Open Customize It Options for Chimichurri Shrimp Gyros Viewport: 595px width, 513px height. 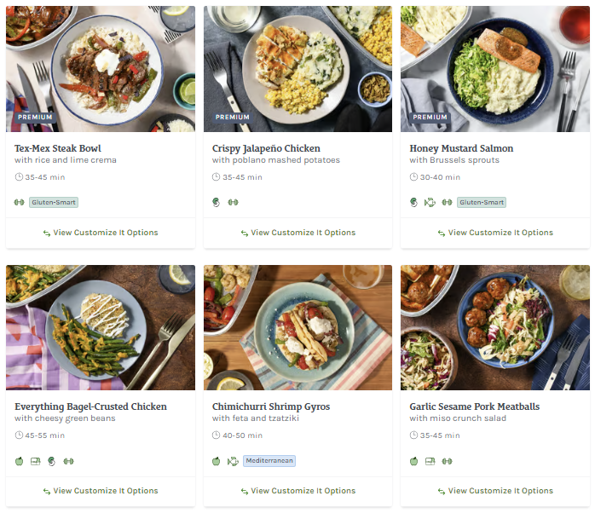coord(297,491)
